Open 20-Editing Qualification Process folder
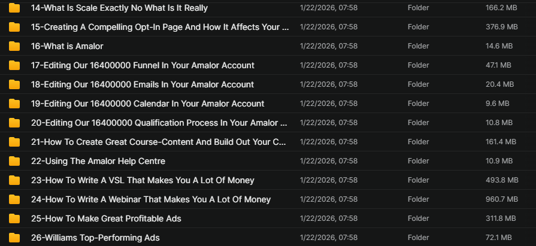 [x=159, y=123]
